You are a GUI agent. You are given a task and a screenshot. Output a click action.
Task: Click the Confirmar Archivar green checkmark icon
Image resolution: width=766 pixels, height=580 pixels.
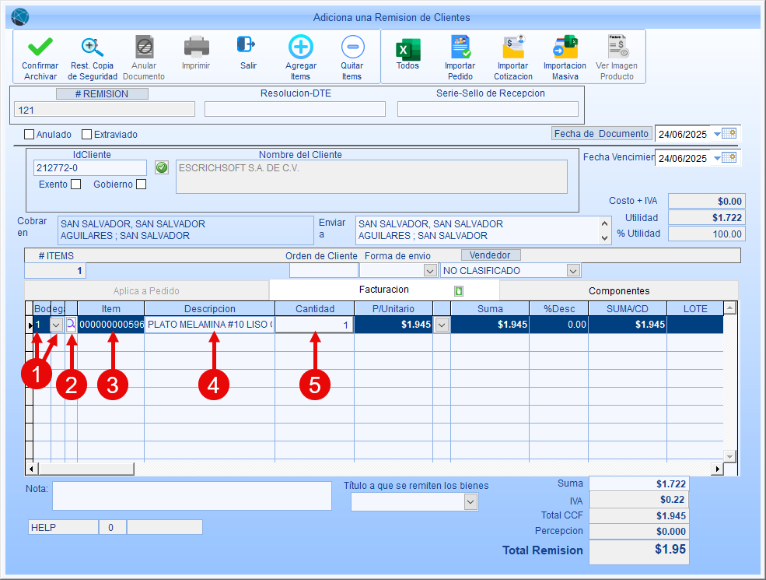40,48
